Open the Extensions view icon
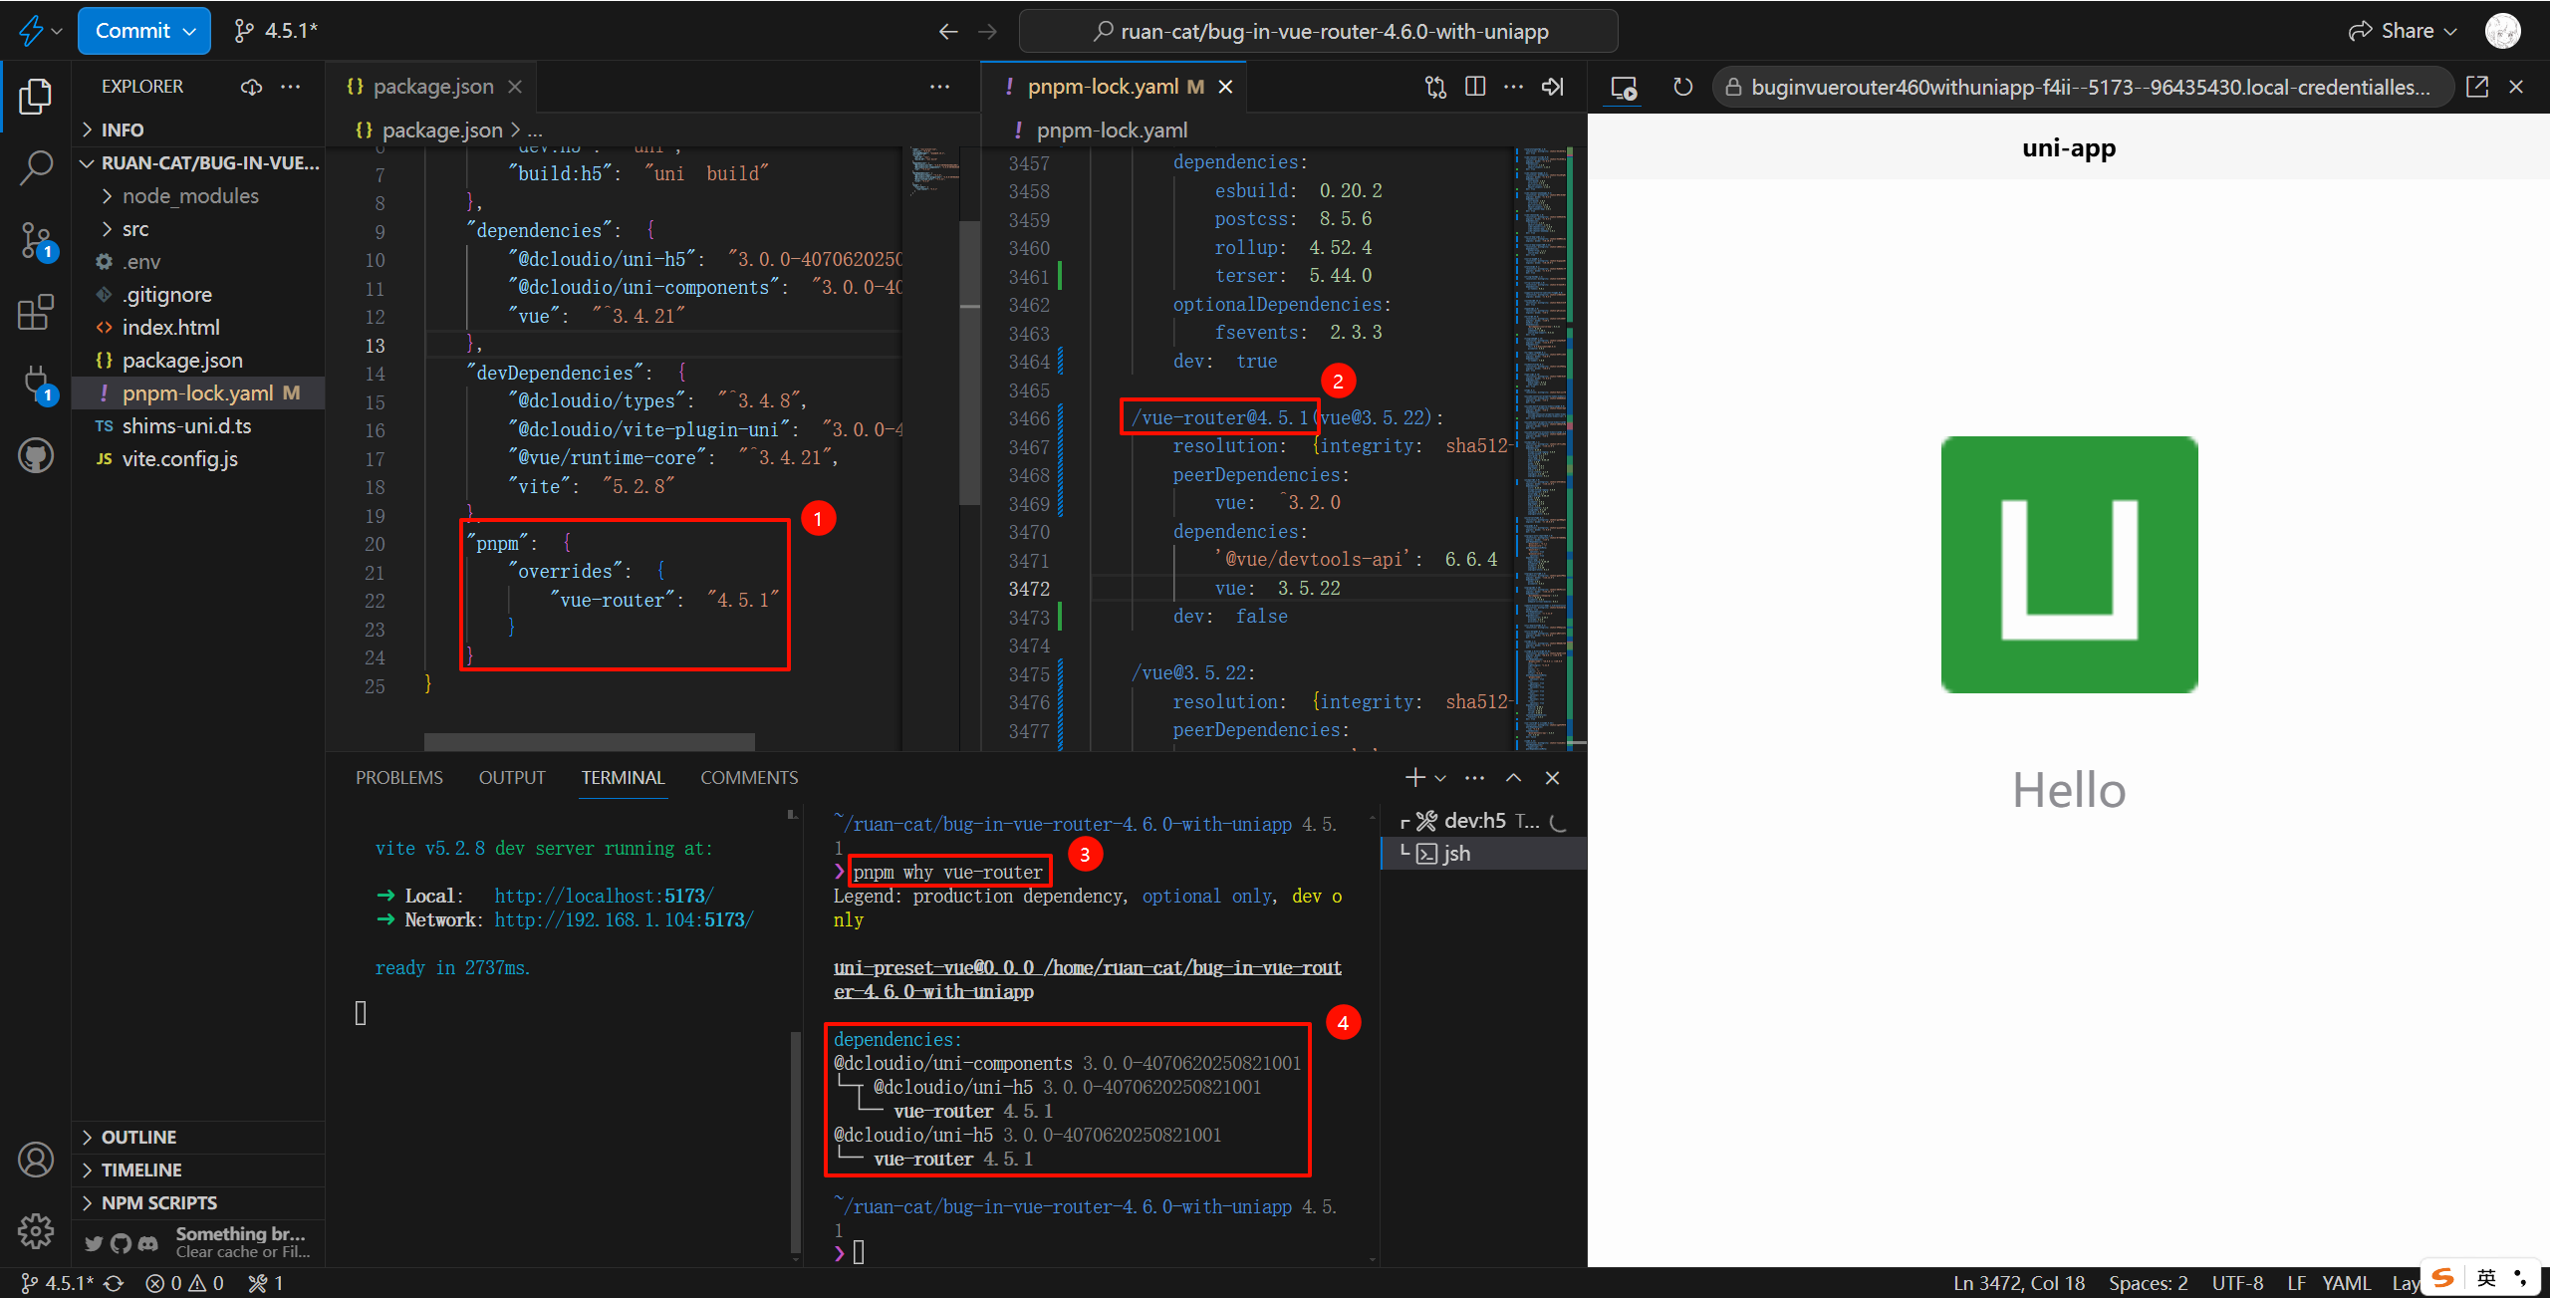 [x=36, y=312]
